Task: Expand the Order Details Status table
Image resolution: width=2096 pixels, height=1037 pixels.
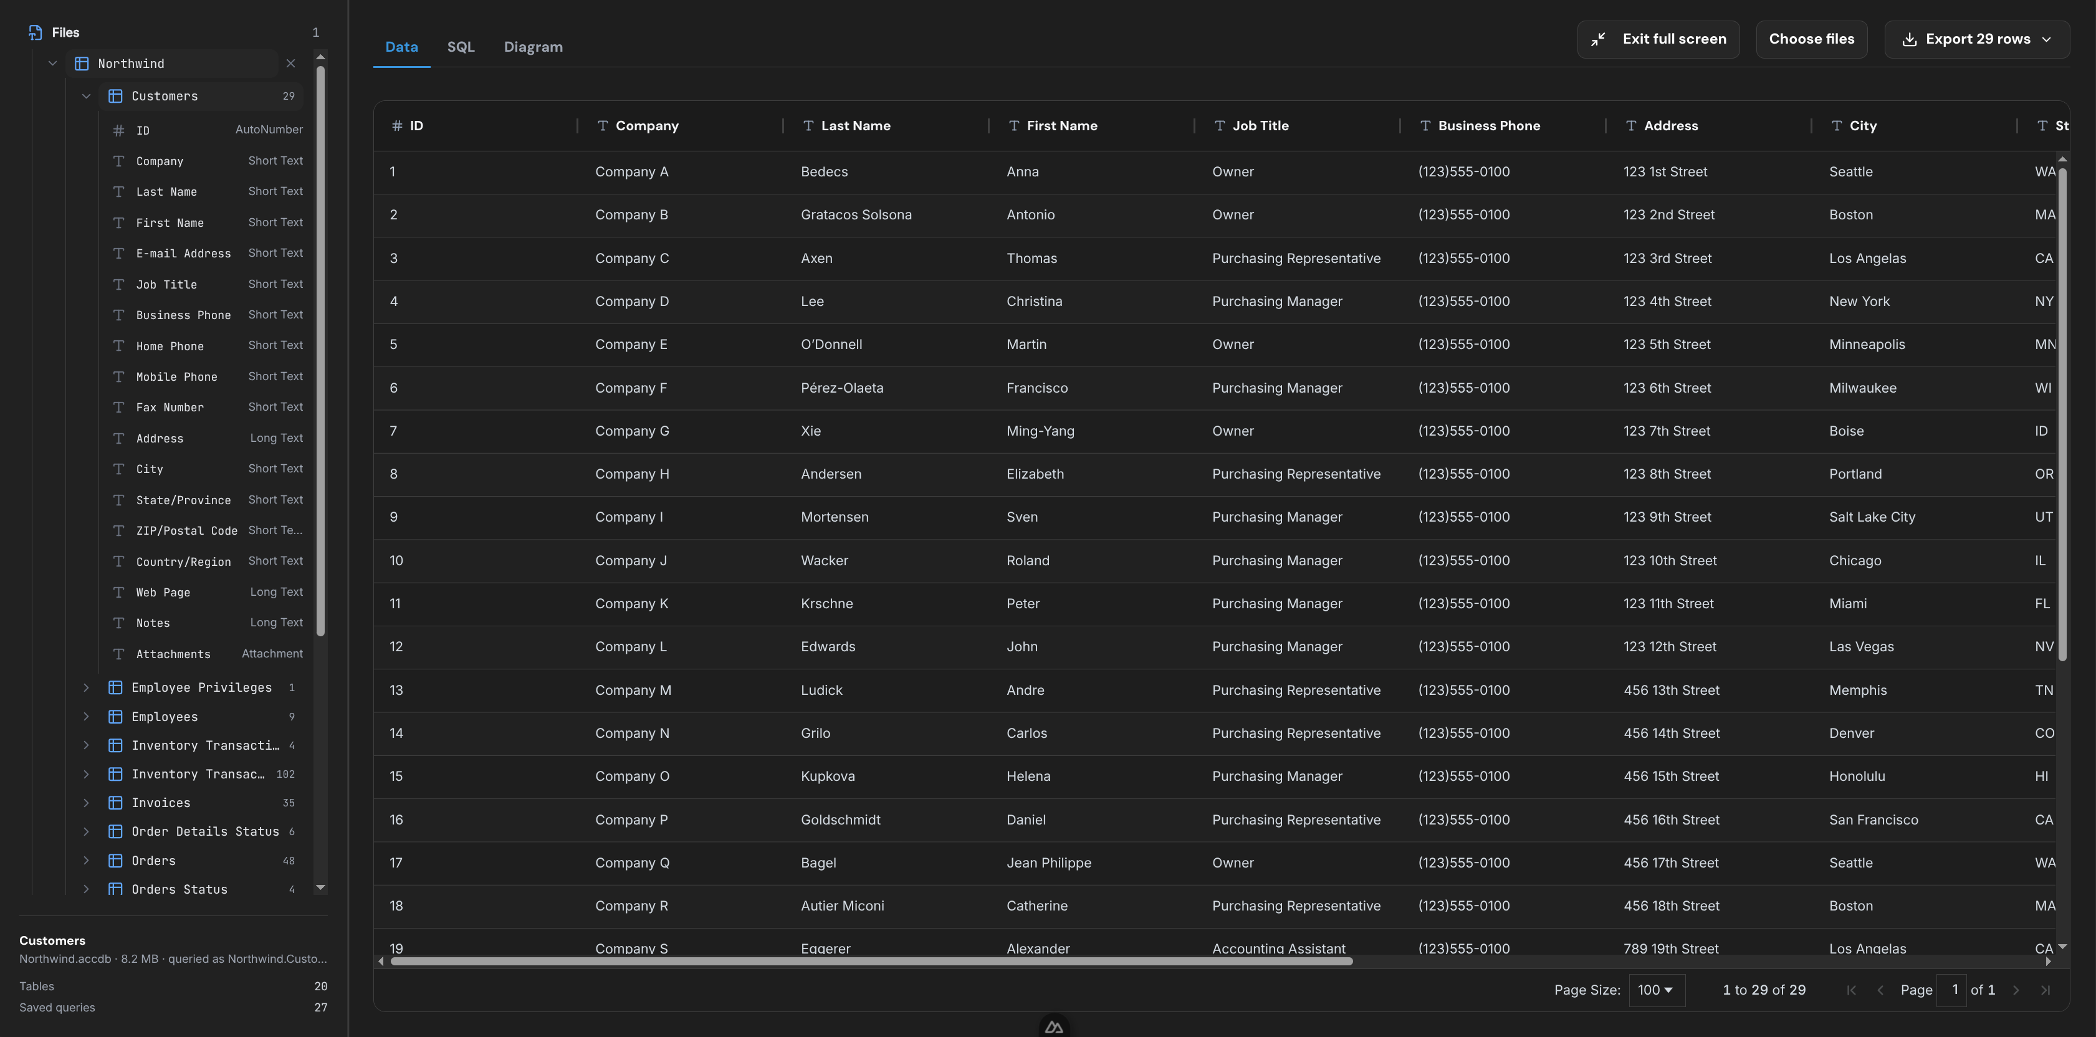Action: (86, 831)
